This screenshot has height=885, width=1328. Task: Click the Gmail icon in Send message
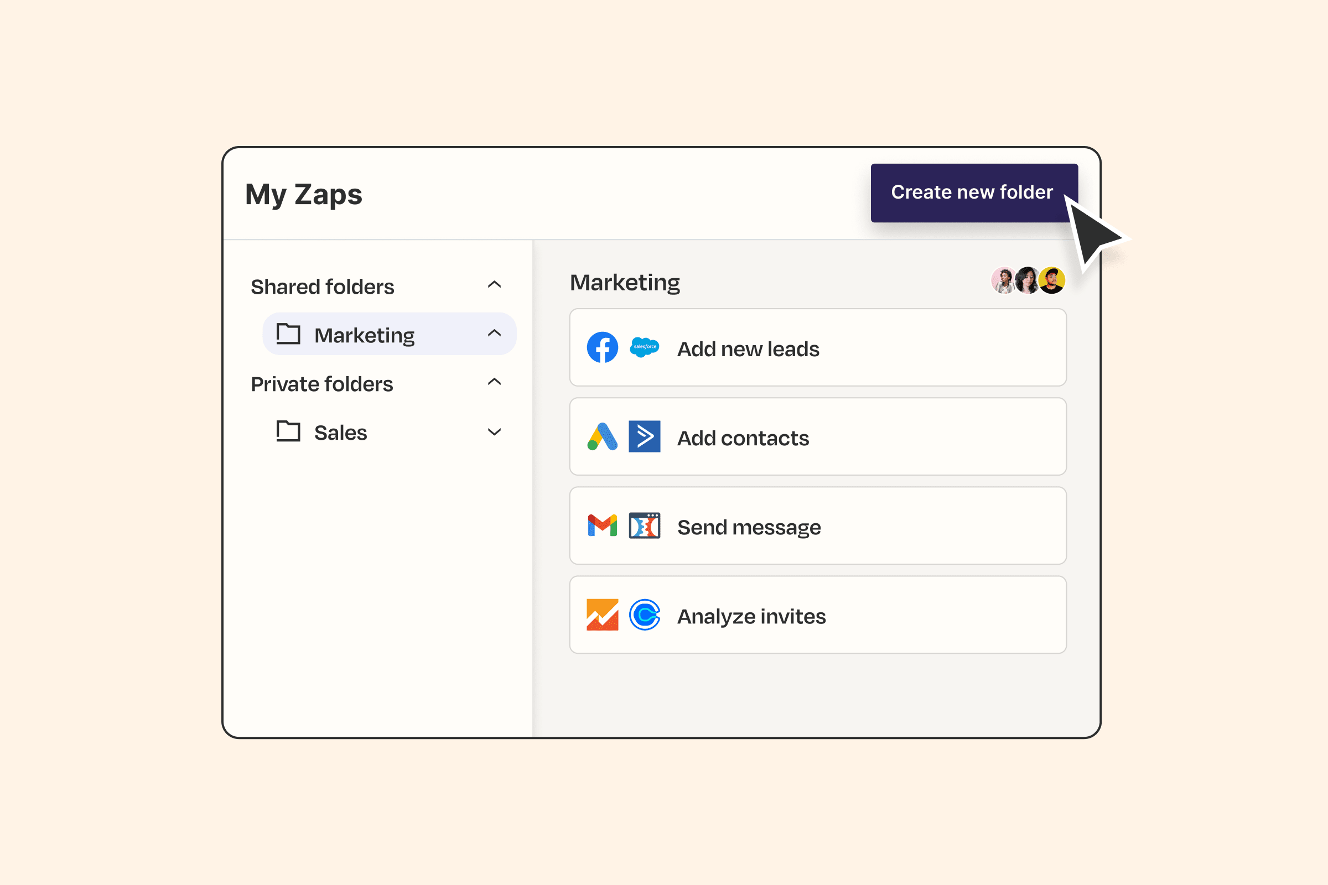[x=601, y=528]
